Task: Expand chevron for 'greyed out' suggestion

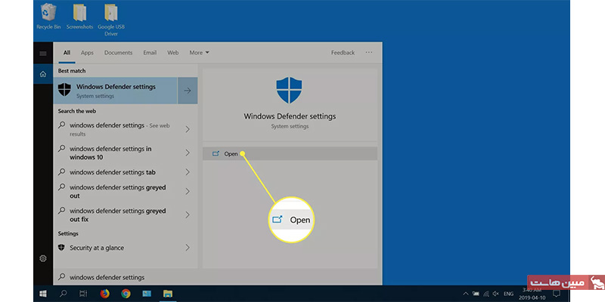Action: pos(188,192)
